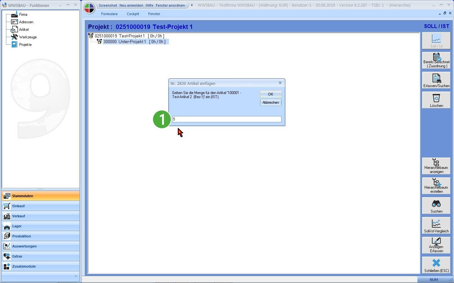Viewport: 454px width, 283px height.
Task: Click Hierarchiebaum anzeigen
Action: 436,166
